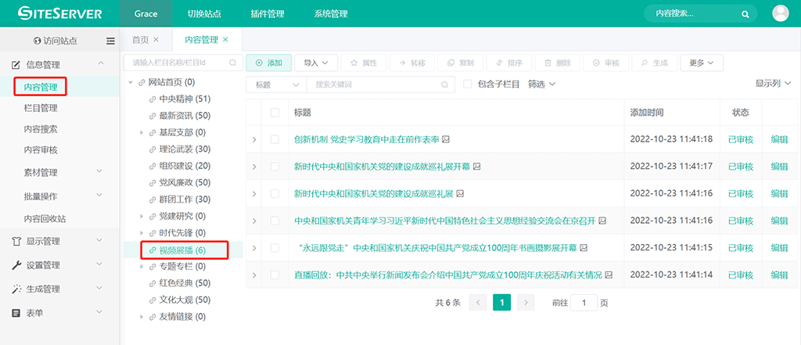
Task: Open the 显示列 column selector
Action: pyautogui.click(x=773, y=83)
